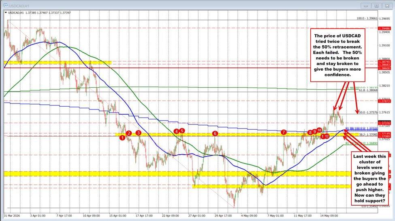Click the 14 May 09:00 time label
The width and height of the screenshot is (395, 221).
coord(329,216)
